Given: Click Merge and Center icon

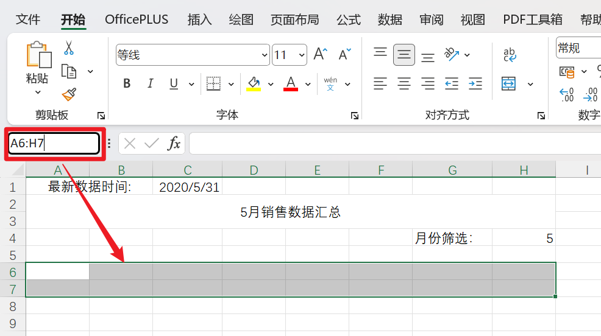Looking at the screenshot, I should (508, 83).
